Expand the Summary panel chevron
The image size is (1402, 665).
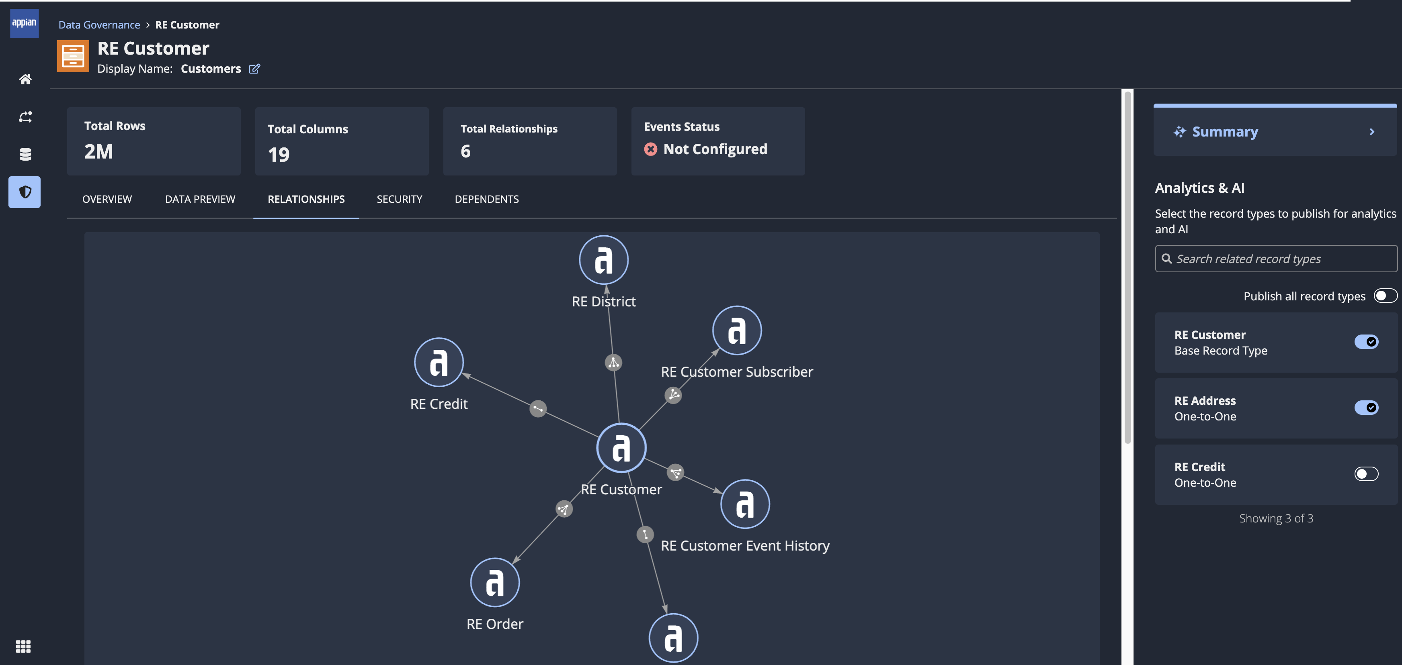[1371, 132]
